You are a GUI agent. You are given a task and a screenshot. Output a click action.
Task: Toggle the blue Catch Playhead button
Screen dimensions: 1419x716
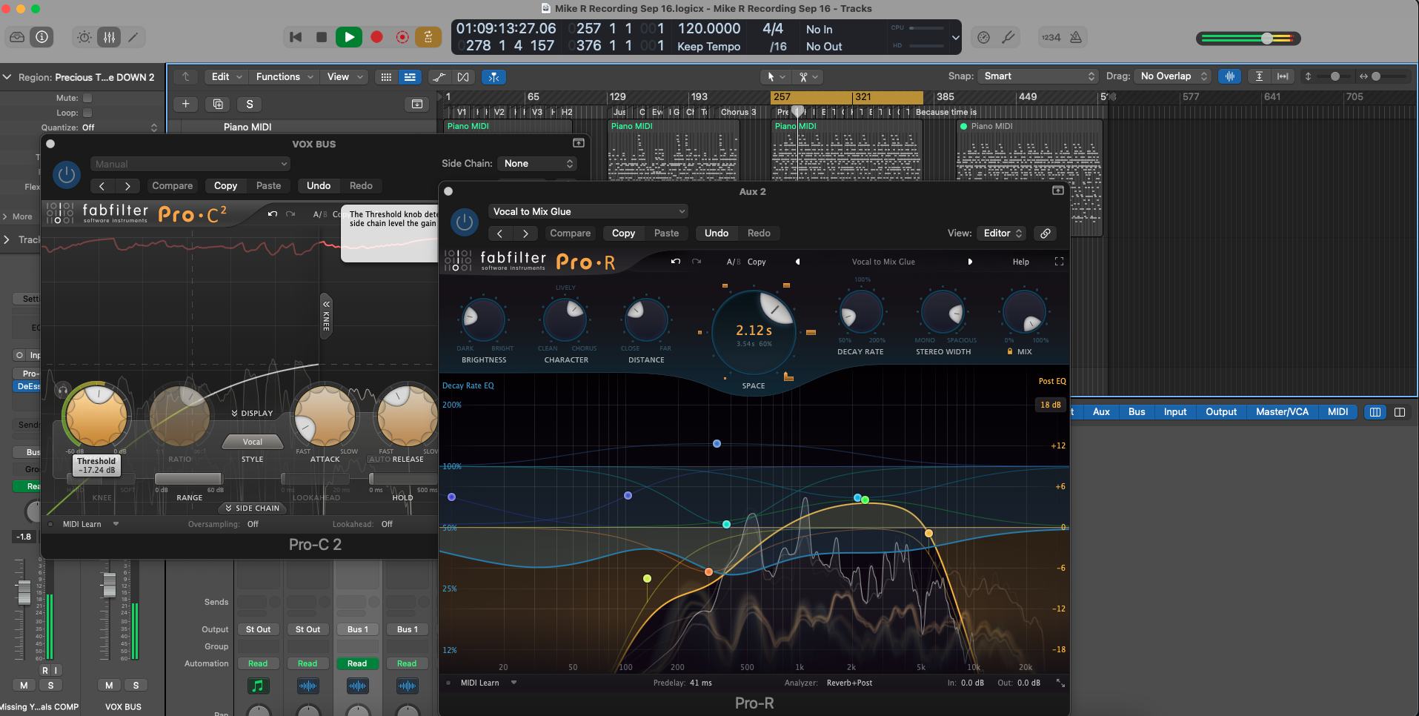pyautogui.click(x=494, y=77)
